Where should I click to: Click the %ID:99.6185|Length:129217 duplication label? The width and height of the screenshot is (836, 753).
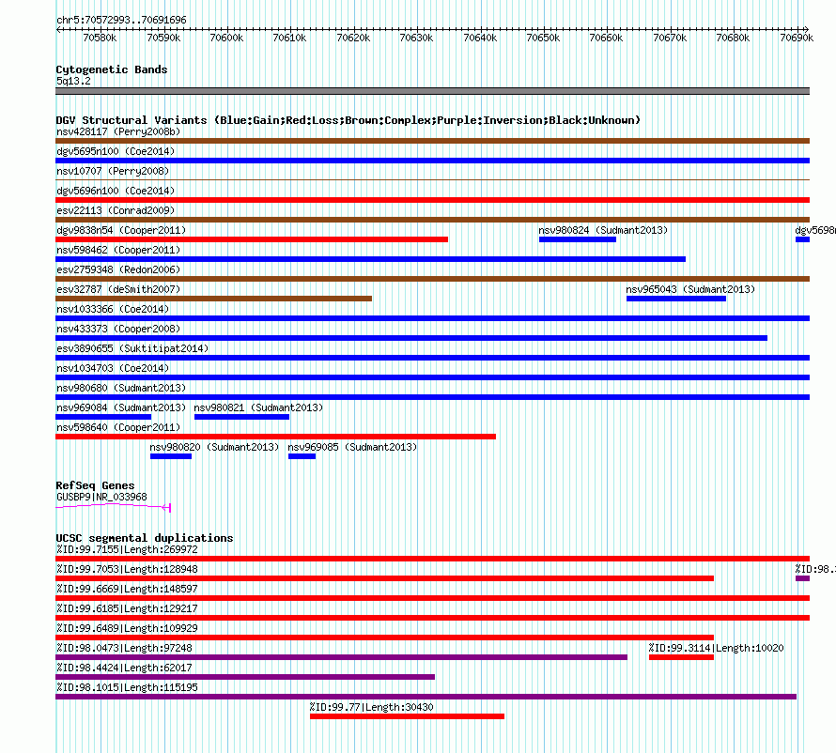[x=127, y=608]
